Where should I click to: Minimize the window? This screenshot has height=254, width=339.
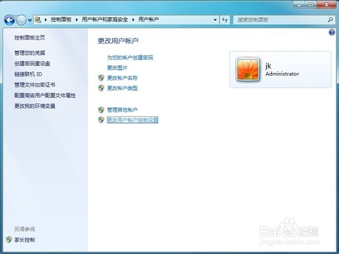point(300,5)
